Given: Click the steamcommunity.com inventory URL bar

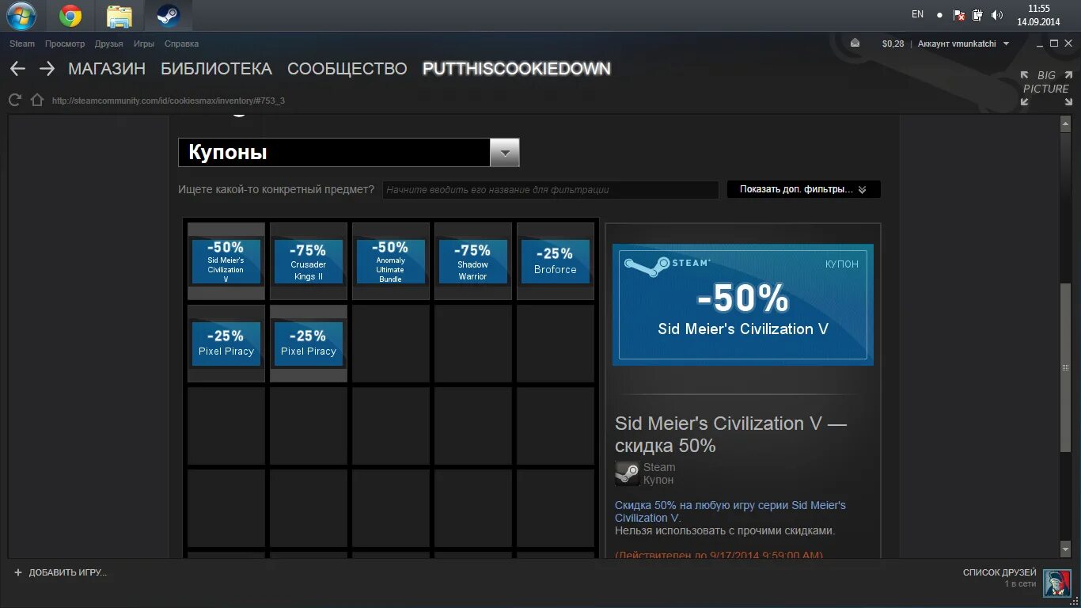Looking at the screenshot, I should click(x=168, y=101).
